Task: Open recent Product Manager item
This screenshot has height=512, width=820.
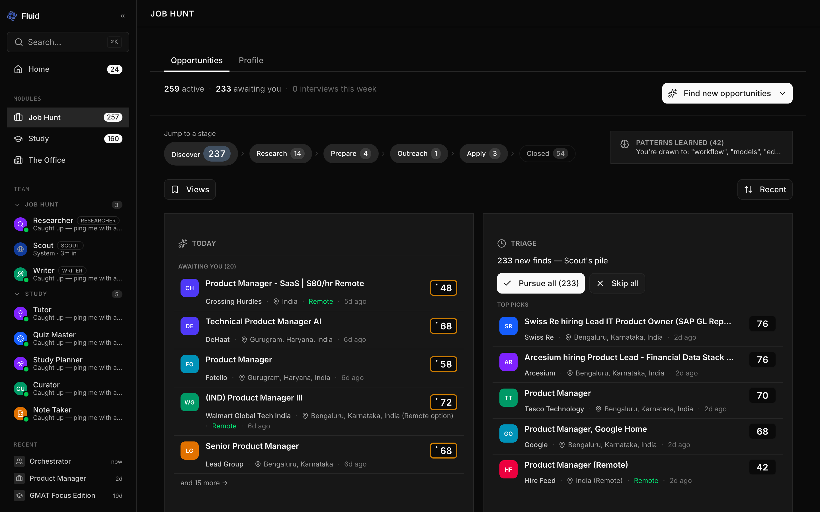Action: tap(68, 478)
